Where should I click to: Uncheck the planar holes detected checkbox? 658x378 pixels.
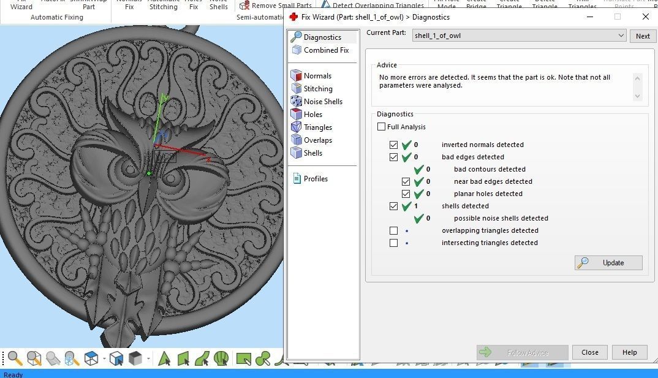click(406, 194)
